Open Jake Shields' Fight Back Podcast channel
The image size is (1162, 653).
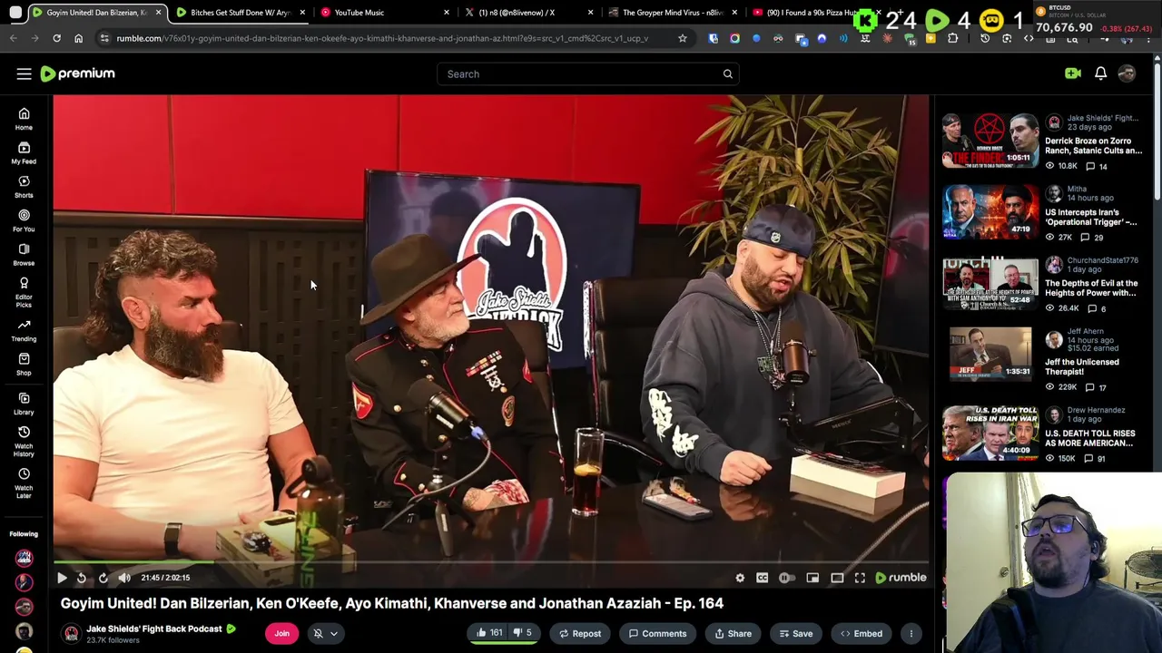pyautogui.click(x=154, y=629)
